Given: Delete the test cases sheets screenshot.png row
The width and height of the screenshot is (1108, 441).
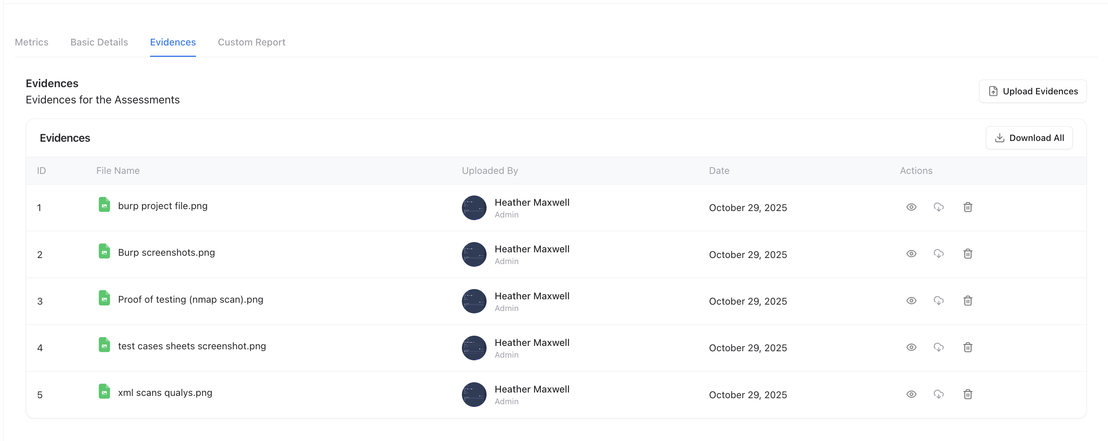Looking at the screenshot, I should (968, 347).
